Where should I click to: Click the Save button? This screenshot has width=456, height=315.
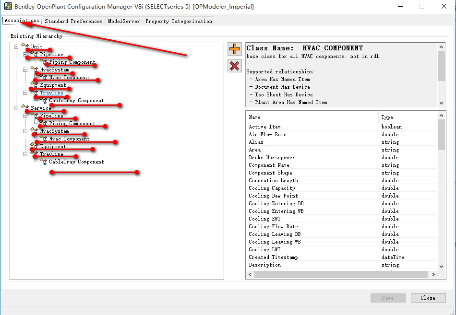pyautogui.click(x=388, y=298)
